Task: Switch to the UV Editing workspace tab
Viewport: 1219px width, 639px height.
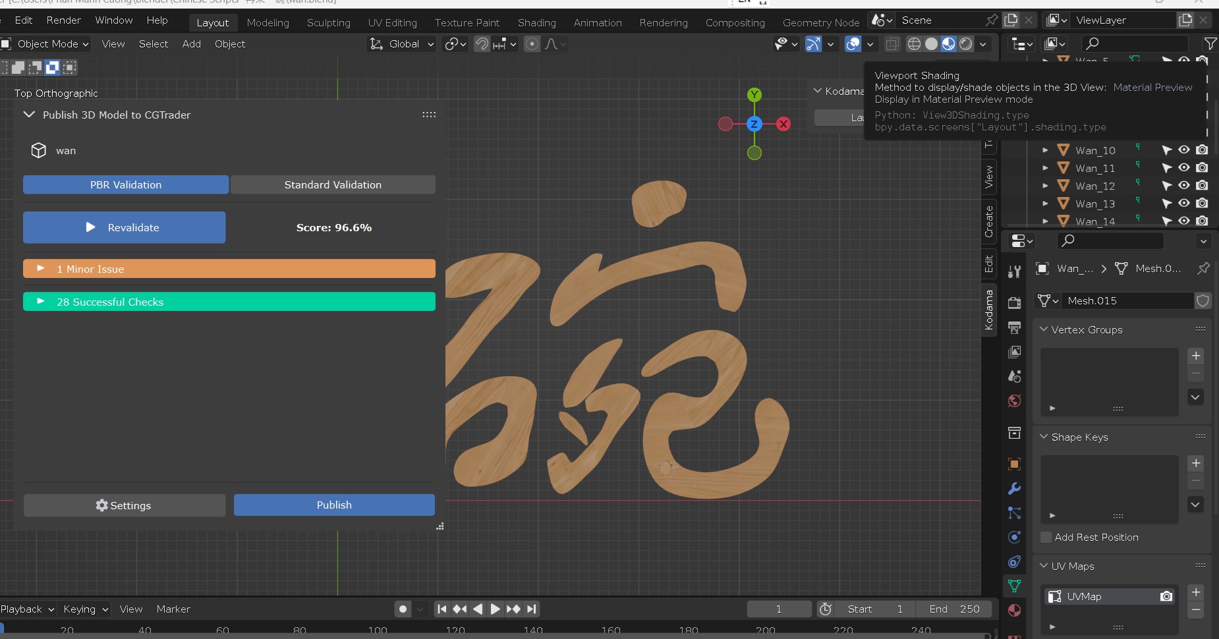Action: point(393,22)
